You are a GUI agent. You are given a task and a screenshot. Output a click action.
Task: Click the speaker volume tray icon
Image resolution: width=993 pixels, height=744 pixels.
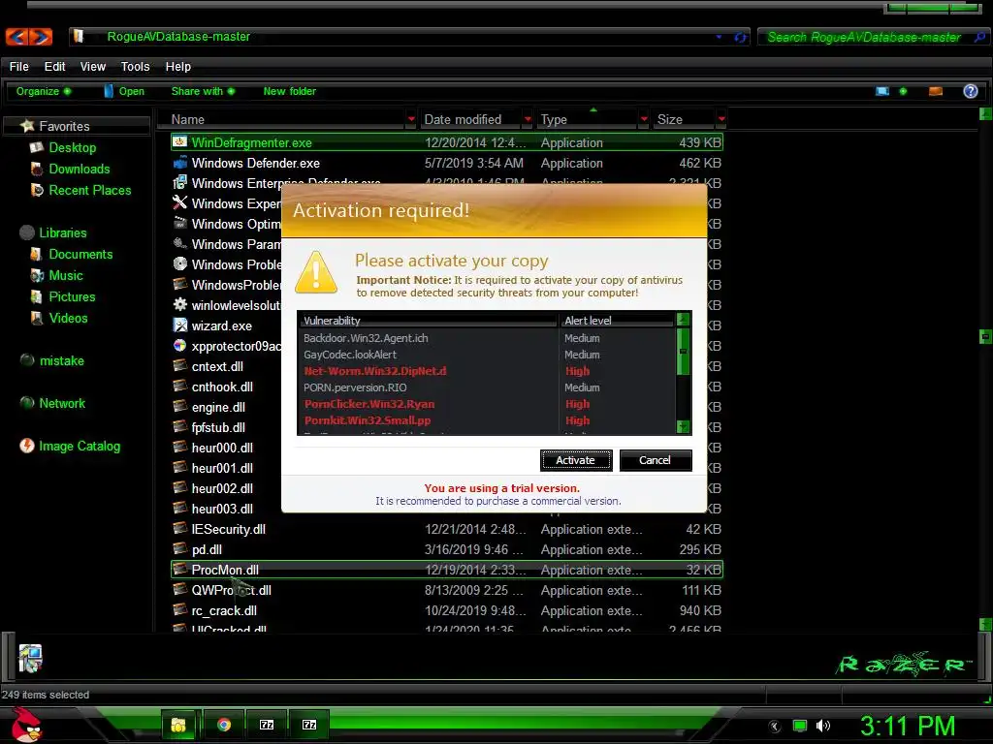(822, 726)
